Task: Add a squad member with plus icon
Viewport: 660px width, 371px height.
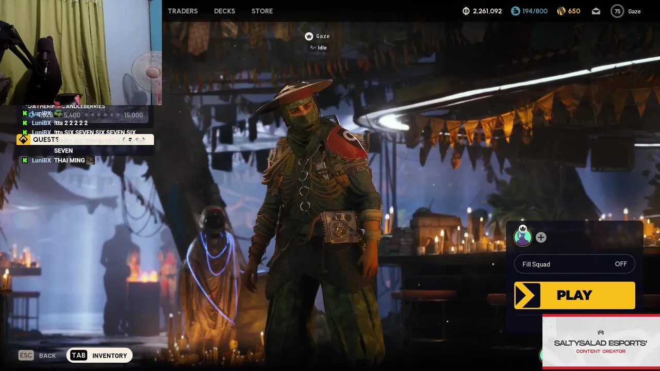Action: pos(541,237)
